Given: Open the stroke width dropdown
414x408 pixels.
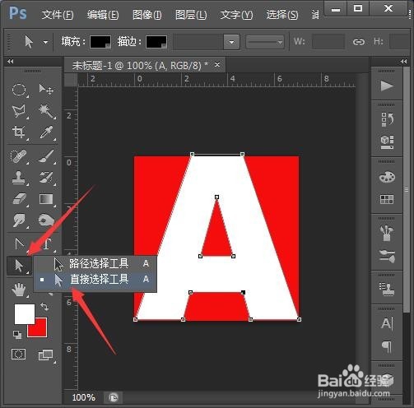Looking at the screenshot, I should 231,42.
